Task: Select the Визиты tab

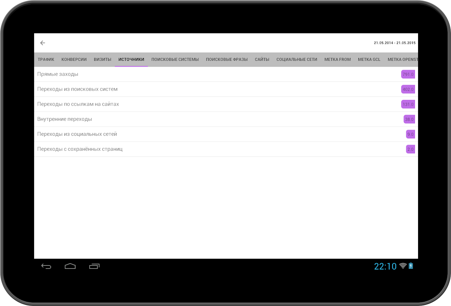Action: 102,59
